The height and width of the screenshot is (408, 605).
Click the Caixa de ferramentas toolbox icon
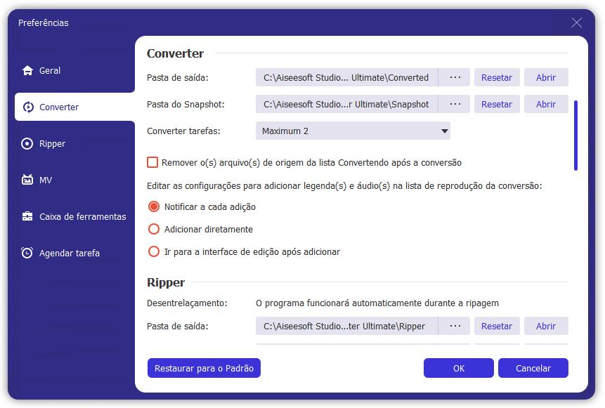(x=27, y=217)
